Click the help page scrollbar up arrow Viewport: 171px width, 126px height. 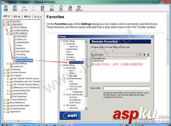[168, 14]
